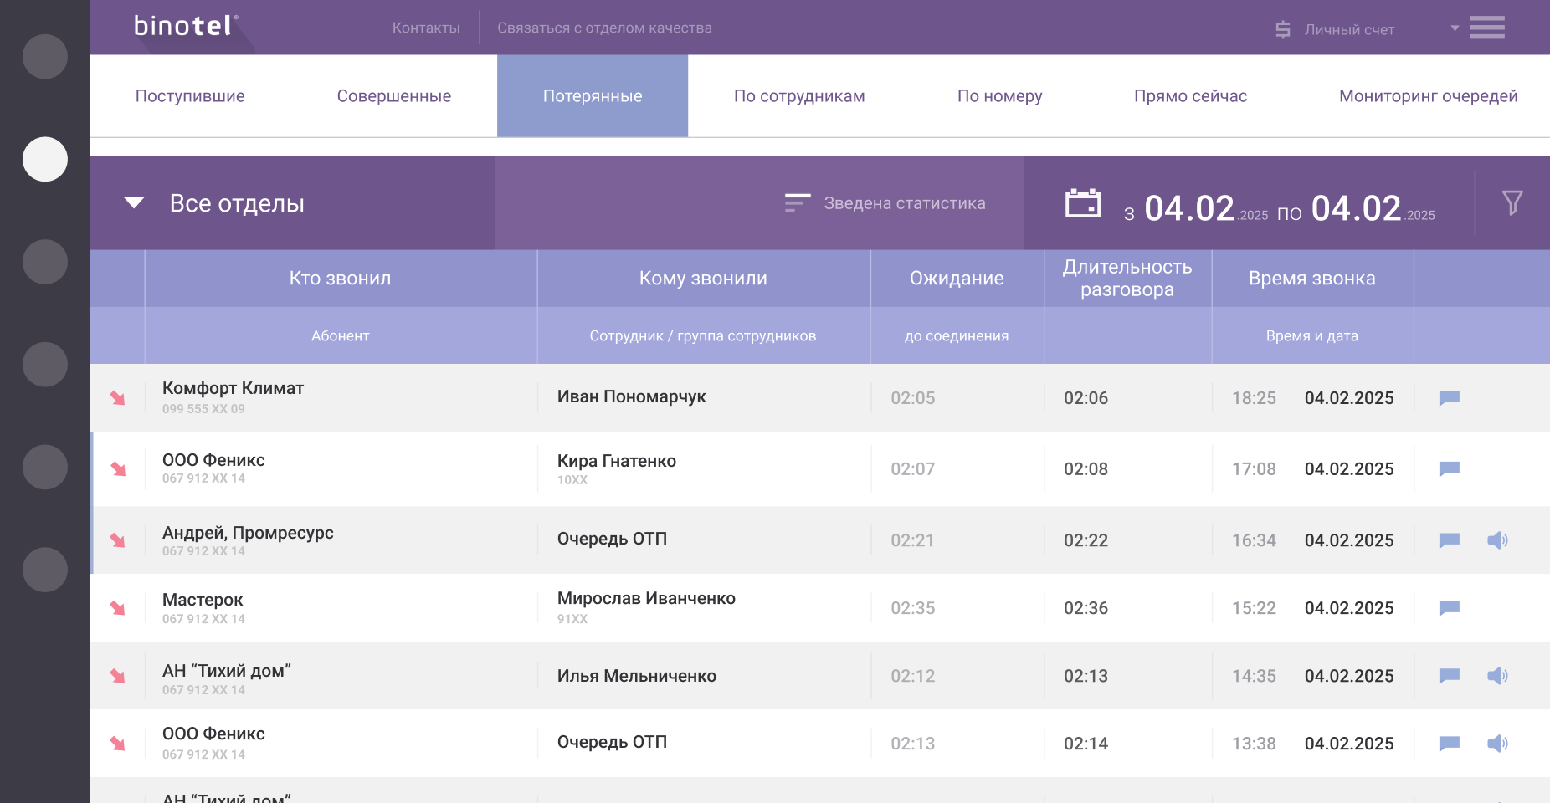This screenshot has height=803, width=1550.
Task: Click lost-call arrow for Мастерок
Action: 118,608
